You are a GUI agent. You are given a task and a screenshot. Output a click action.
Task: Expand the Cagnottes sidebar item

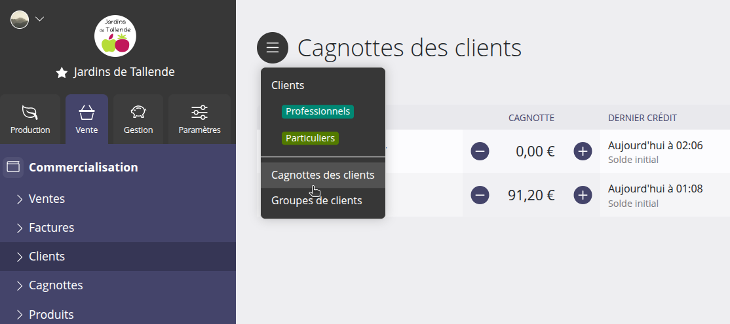[56, 285]
